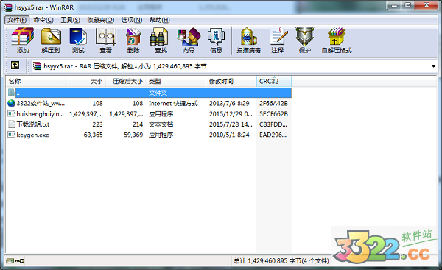The height and width of the screenshot is (270, 442).
Task: Select the huishenghuiyin... file name
Action: tap(40, 114)
